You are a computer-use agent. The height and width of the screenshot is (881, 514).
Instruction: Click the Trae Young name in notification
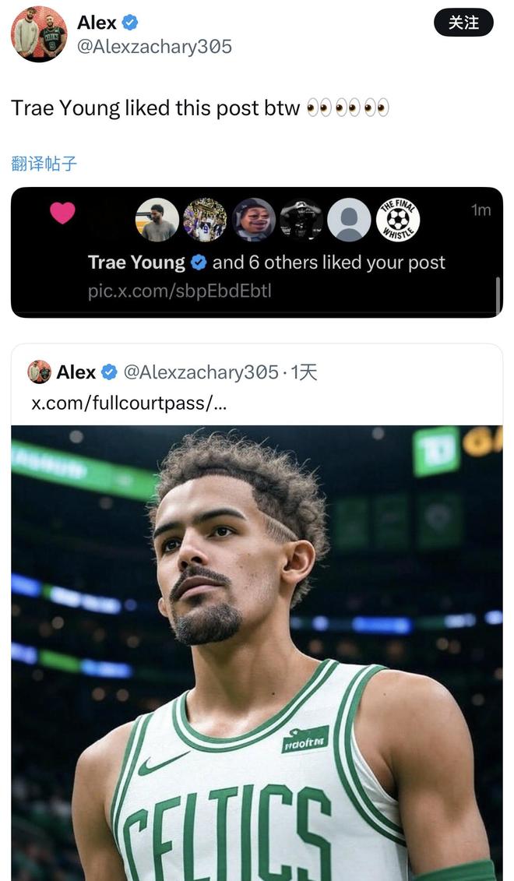pyautogui.click(x=136, y=263)
